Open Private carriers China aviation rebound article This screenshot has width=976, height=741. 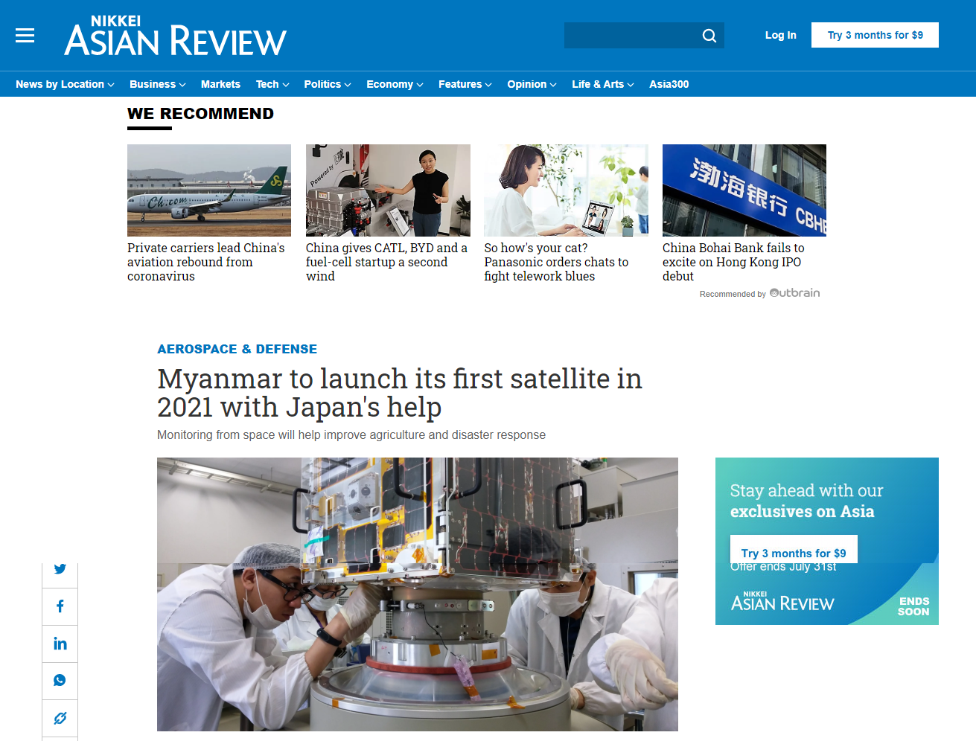[x=206, y=262]
